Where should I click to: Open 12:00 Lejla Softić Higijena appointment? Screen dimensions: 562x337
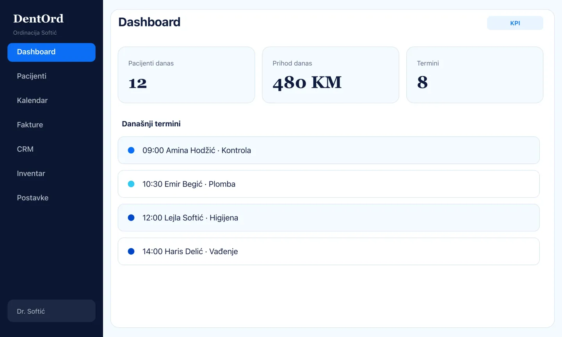click(x=329, y=218)
